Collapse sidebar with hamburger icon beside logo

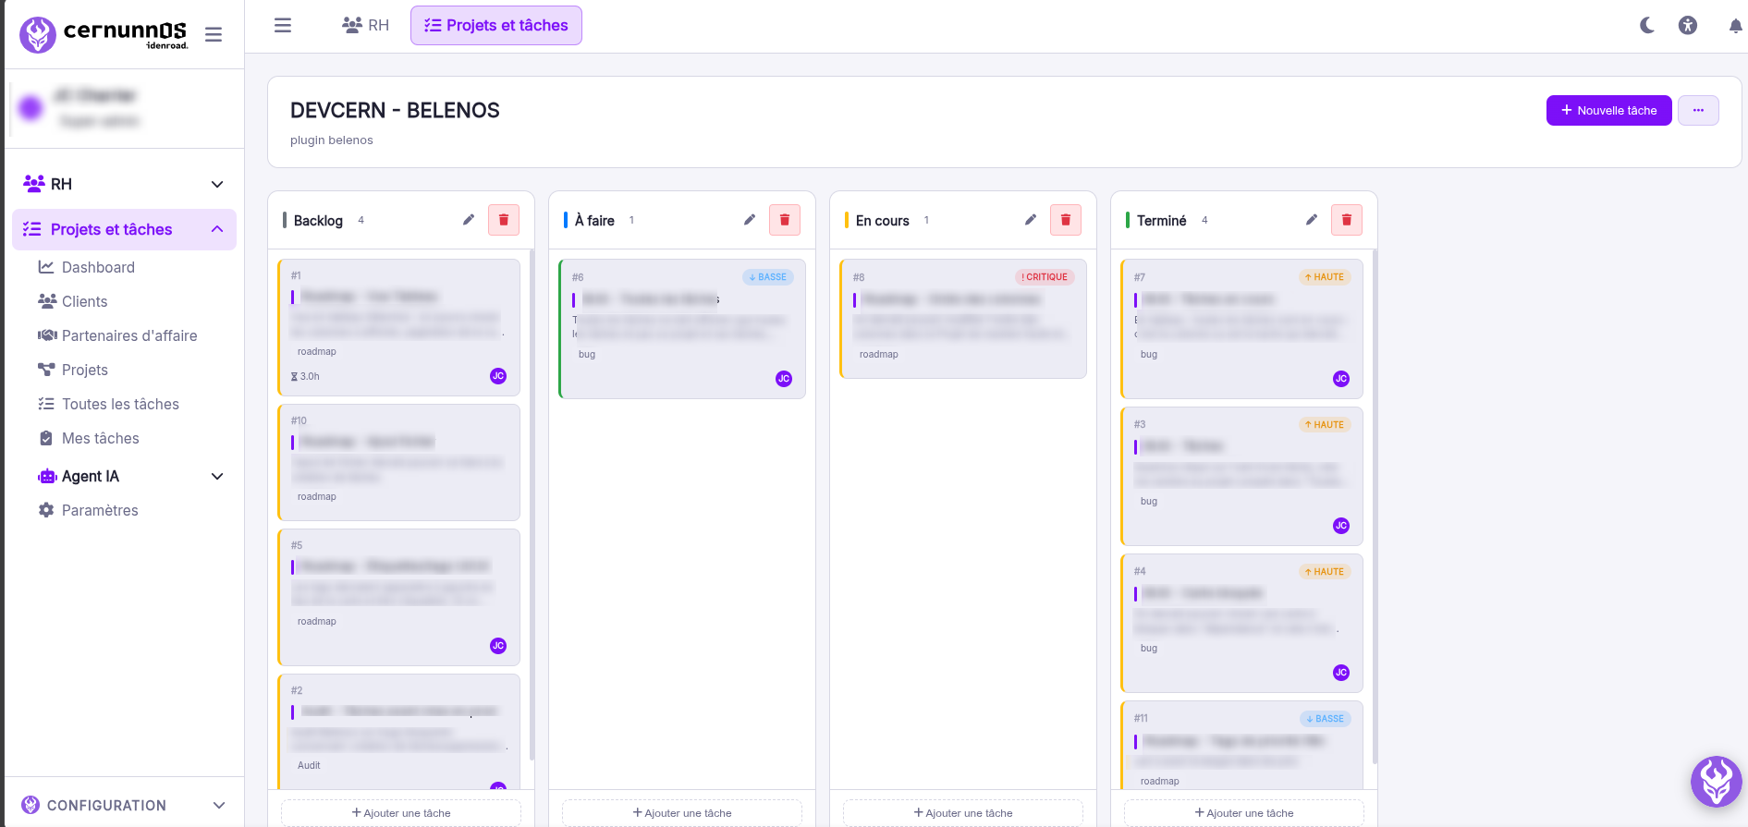coord(214,35)
